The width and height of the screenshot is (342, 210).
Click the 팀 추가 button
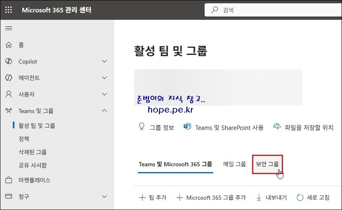coord(153,198)
